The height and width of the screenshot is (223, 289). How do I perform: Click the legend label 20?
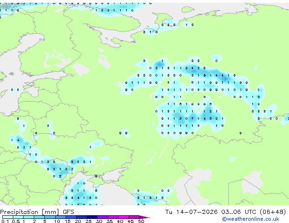coord(78,221)
